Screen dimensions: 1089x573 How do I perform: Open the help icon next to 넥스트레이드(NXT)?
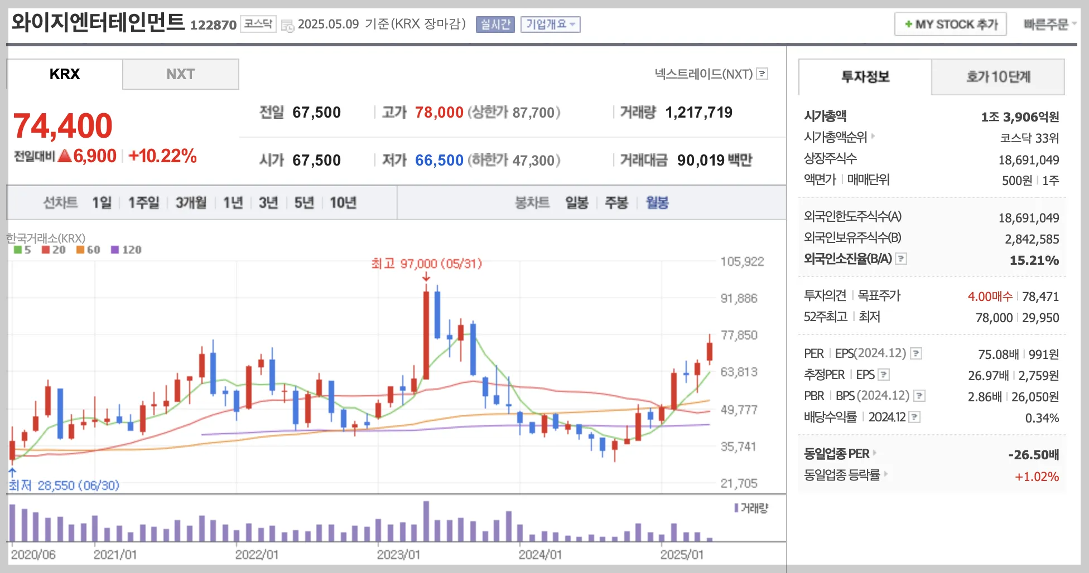pos(762,74)
